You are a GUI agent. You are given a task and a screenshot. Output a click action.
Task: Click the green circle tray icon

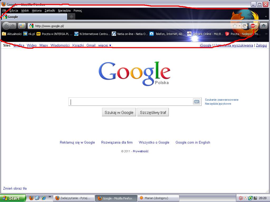pyautogui.click(x=250, y=198)
